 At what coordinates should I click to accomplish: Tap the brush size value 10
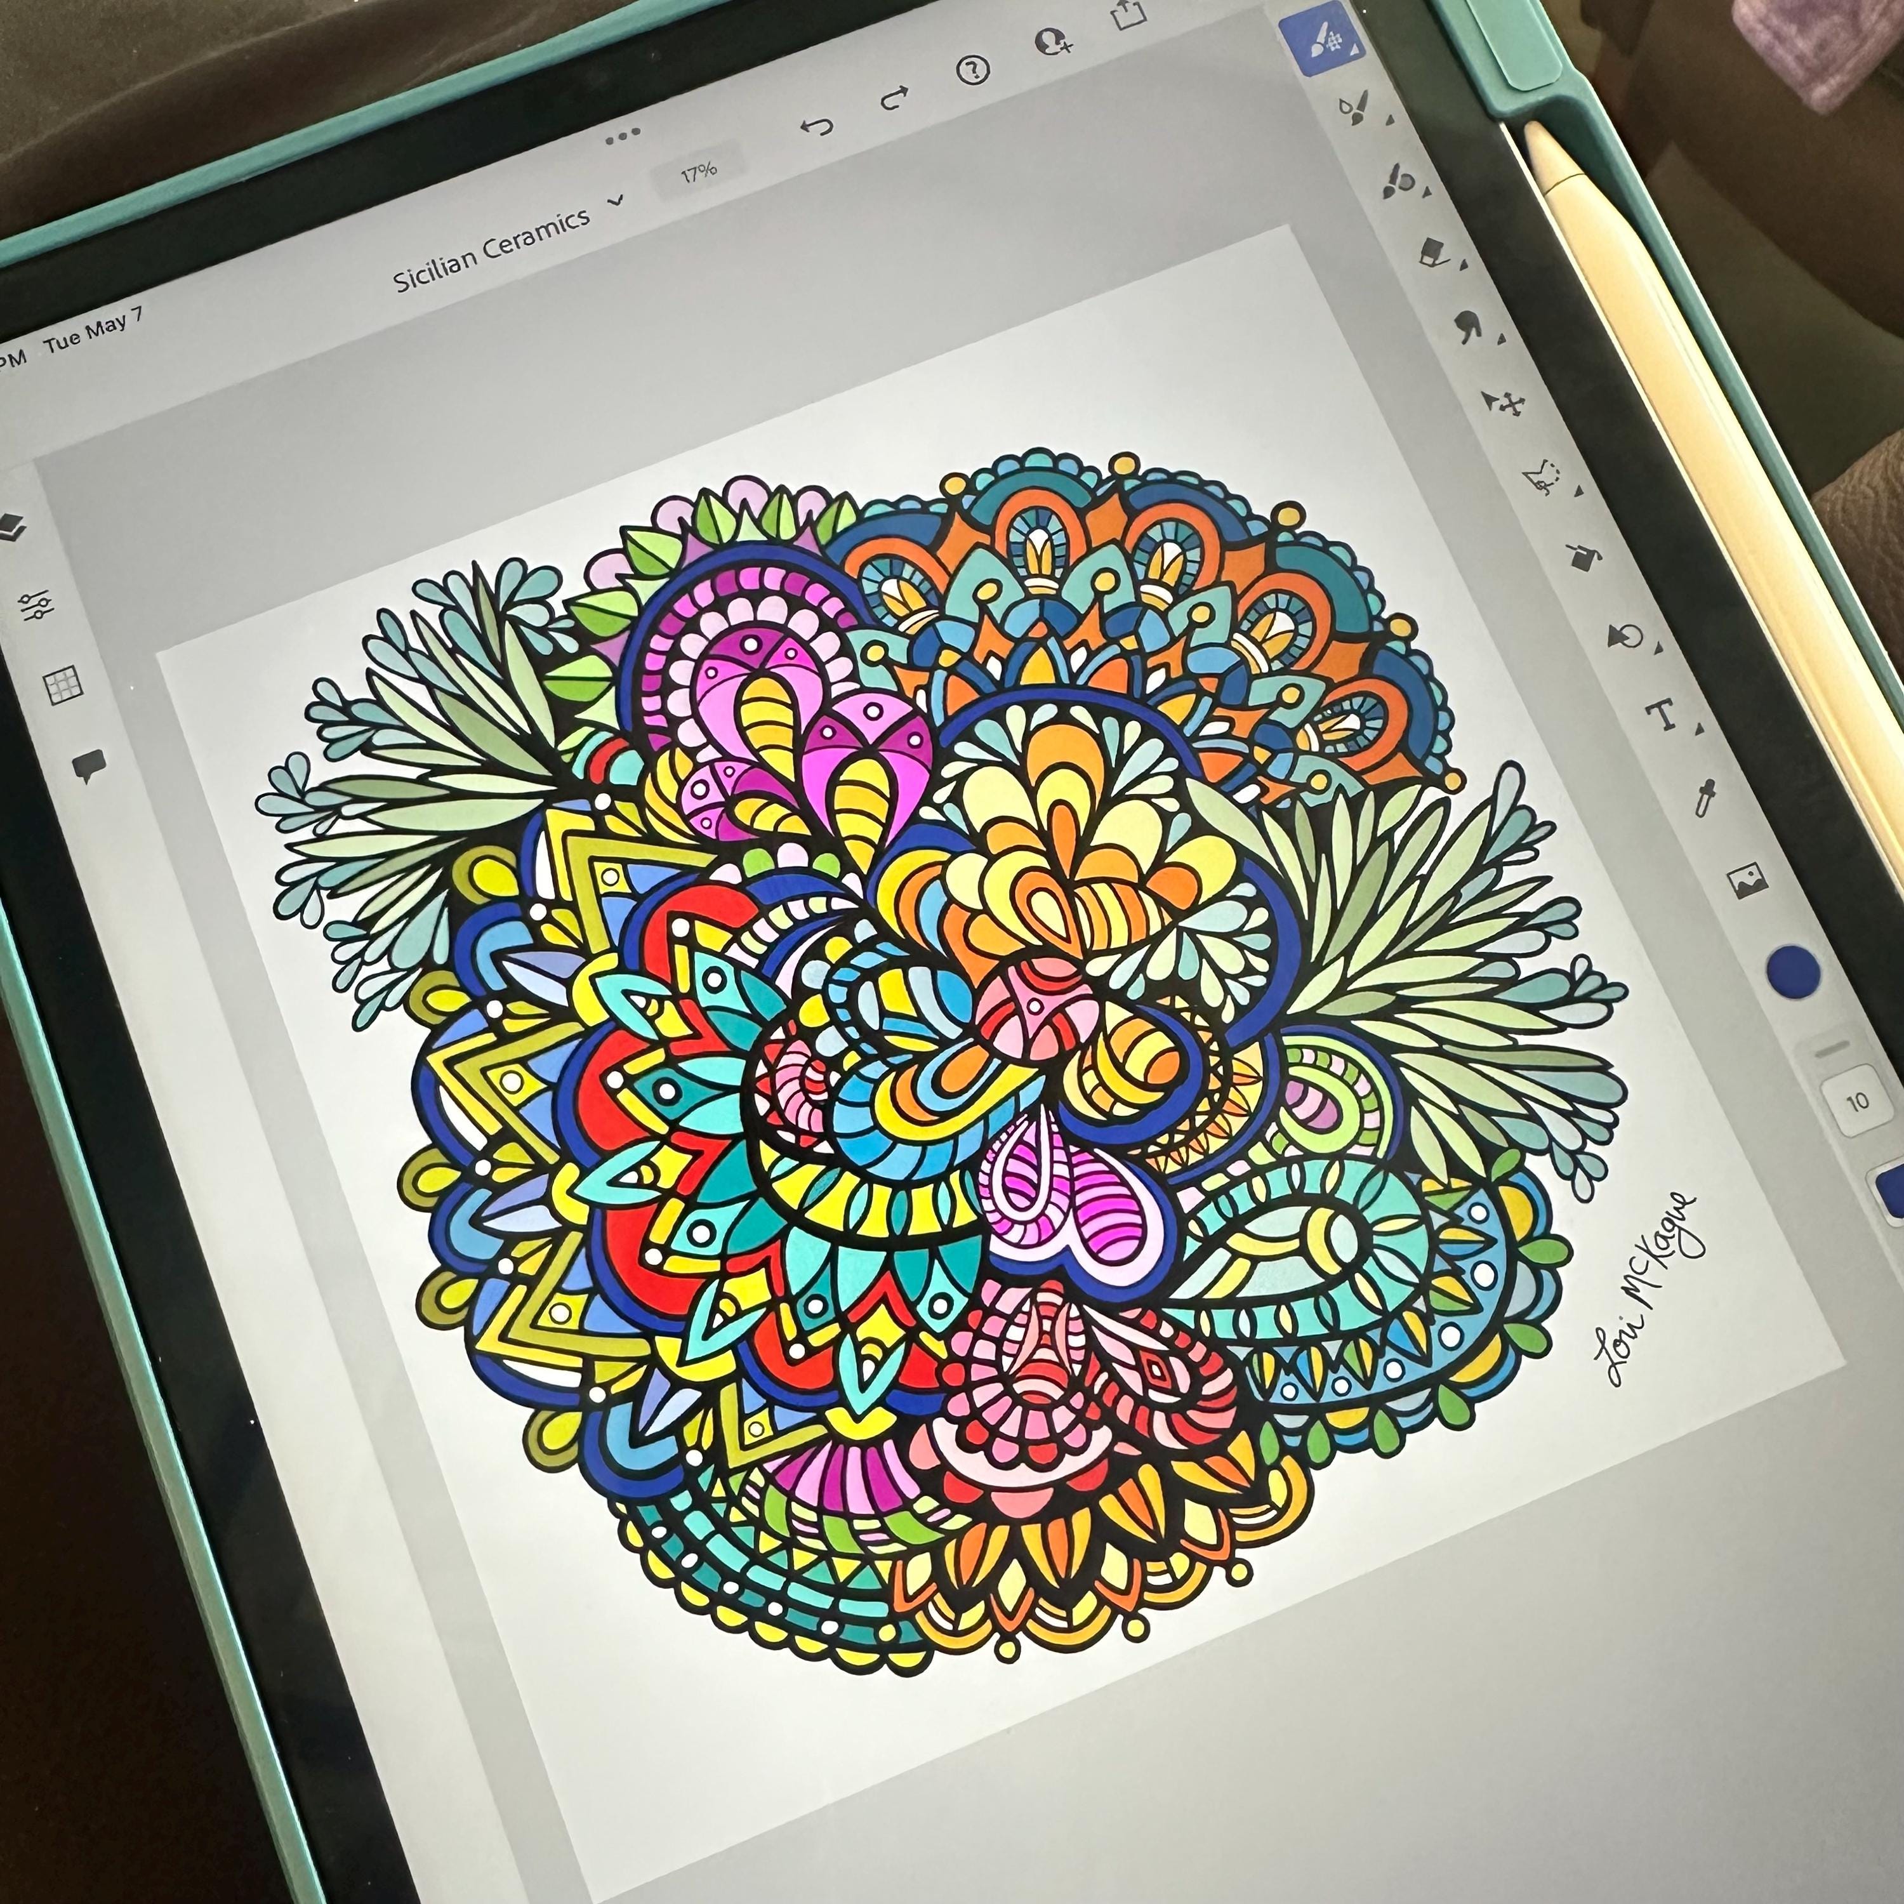pyautogui.click(x=1858, y=1102)
